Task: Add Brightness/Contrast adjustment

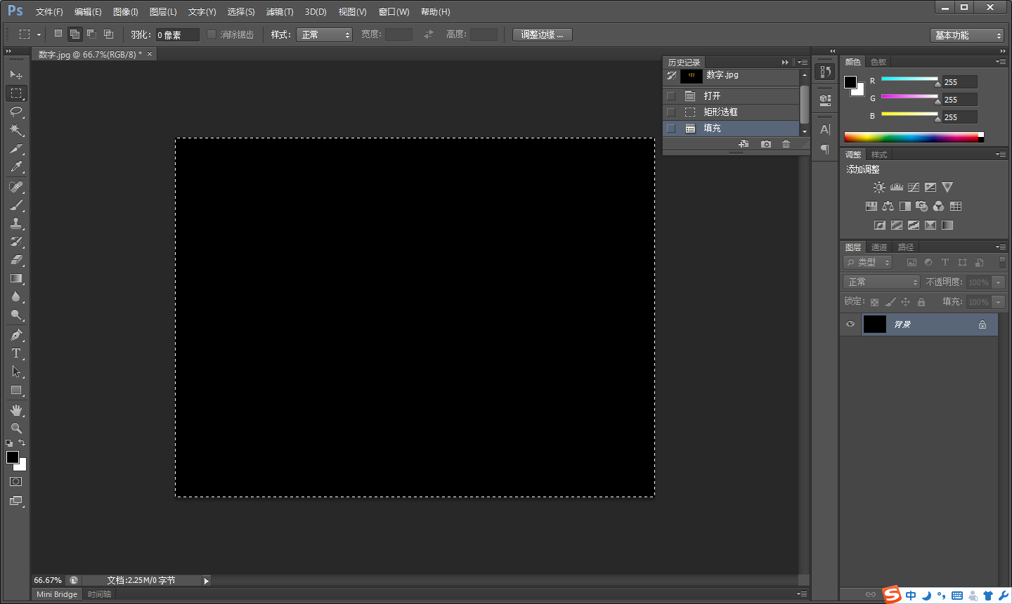Action: [879, 188]
